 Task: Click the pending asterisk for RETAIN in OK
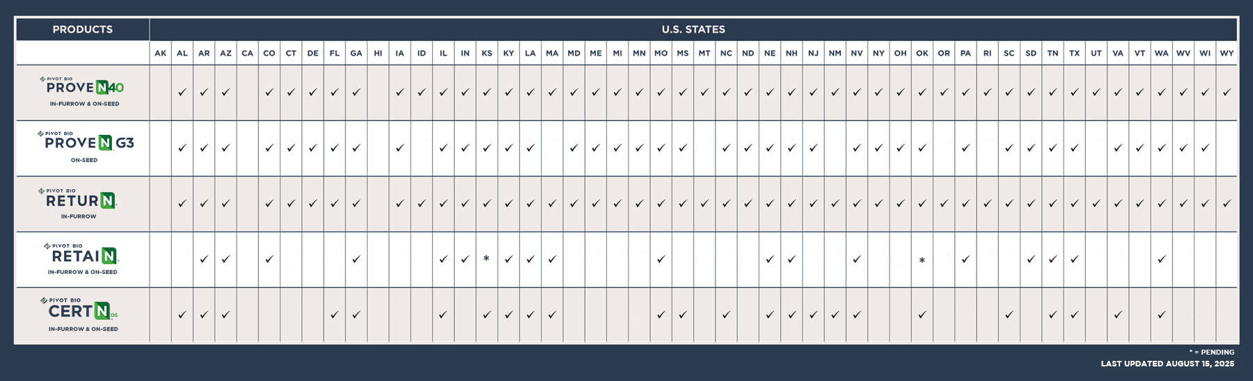click(922, 261)
